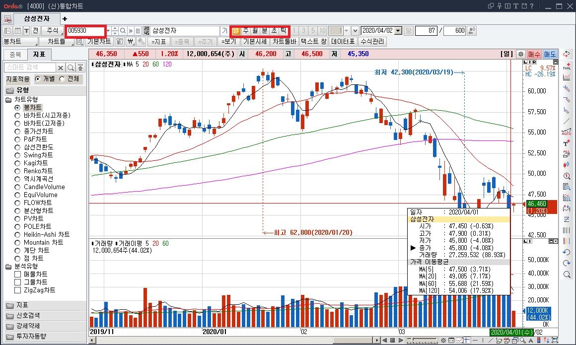Expand the 신호검색 section
576x345 pixels.
45,316
